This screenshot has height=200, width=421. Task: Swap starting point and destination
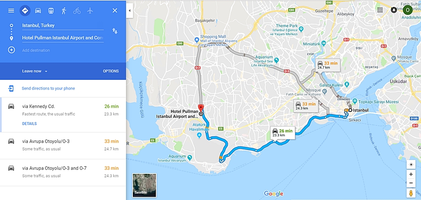(115, 31)
